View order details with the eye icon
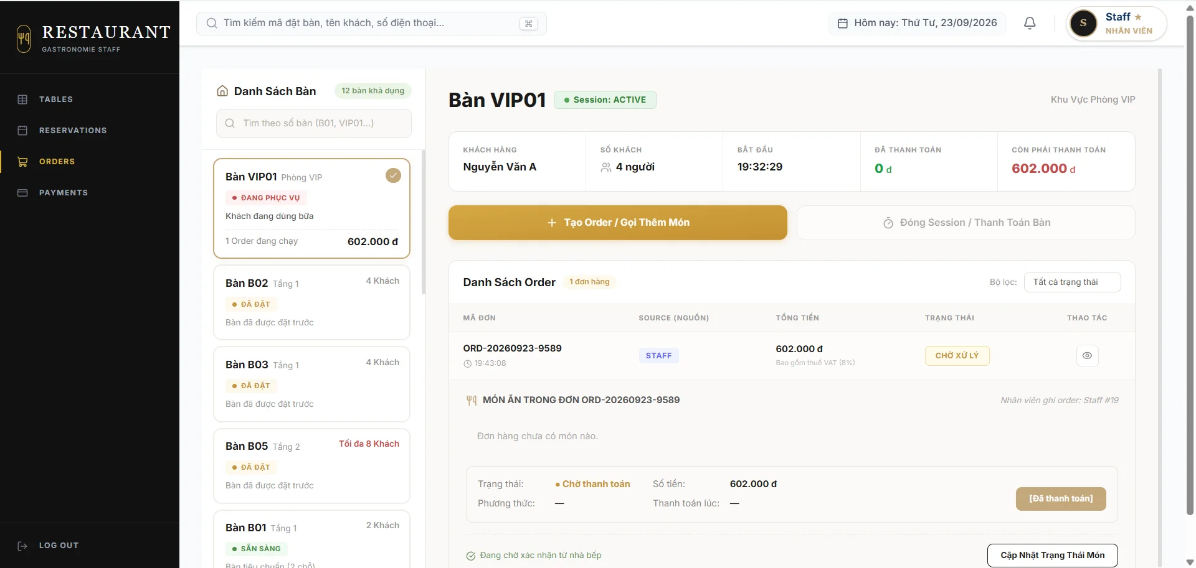The image size is (1196, 568). click(x=1087, y=356)
